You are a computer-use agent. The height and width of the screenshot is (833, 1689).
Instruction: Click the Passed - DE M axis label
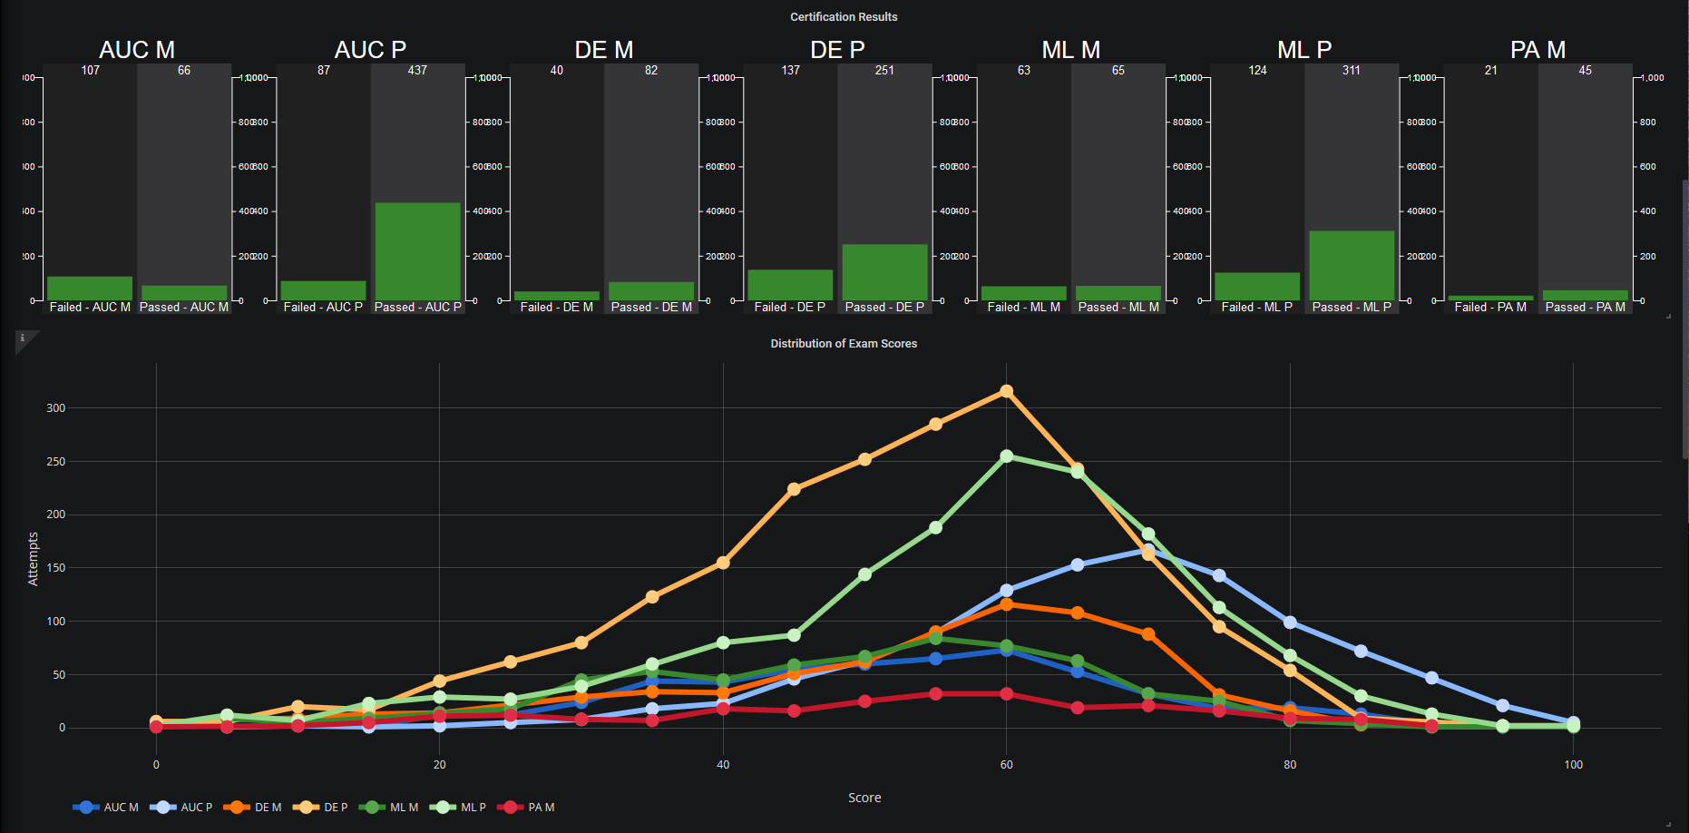tap(651, 308)
